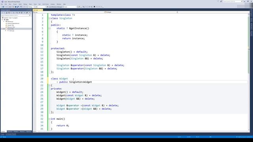Open the Window menu
Viewport: 253px width, 142px height.
pyautogui.click(x=59, y=4)
